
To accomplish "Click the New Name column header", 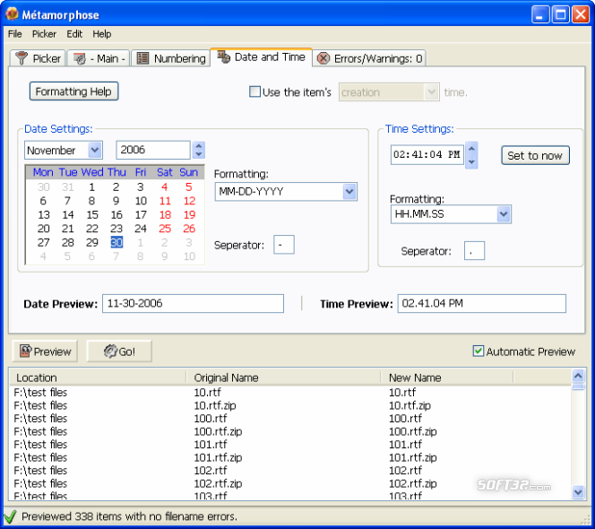I will point(447,377).
